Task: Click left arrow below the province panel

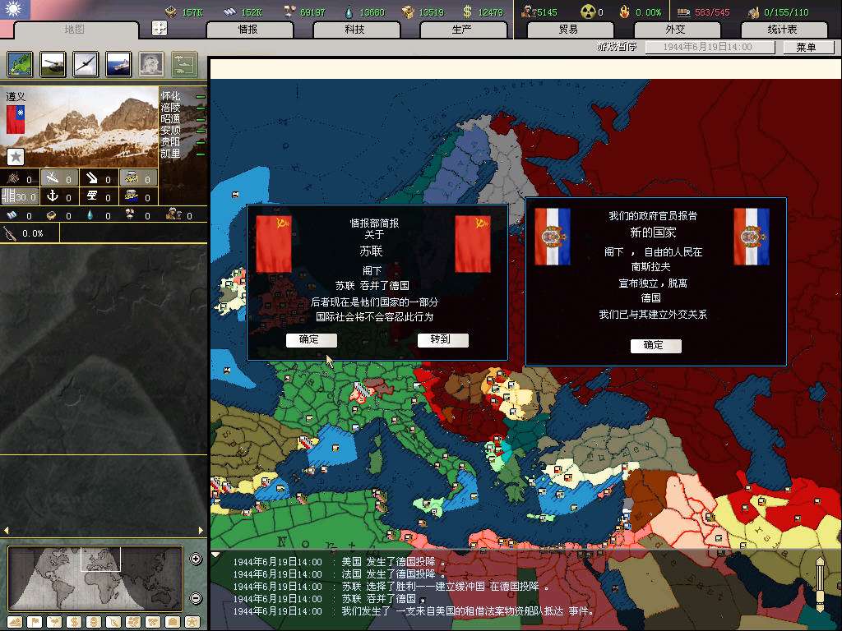Action: click(6, 530)
